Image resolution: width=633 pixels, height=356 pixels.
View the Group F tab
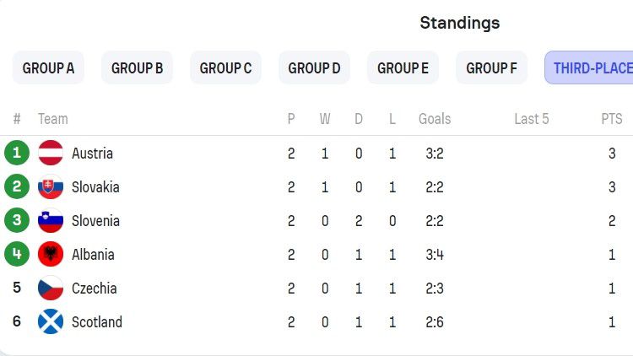[492, 67]
